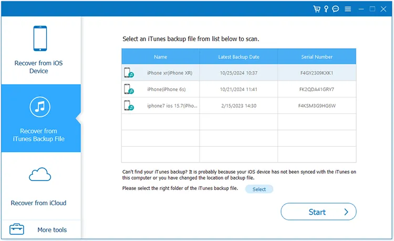
Task: Click the key register icon
Action: tap(326, 9)
